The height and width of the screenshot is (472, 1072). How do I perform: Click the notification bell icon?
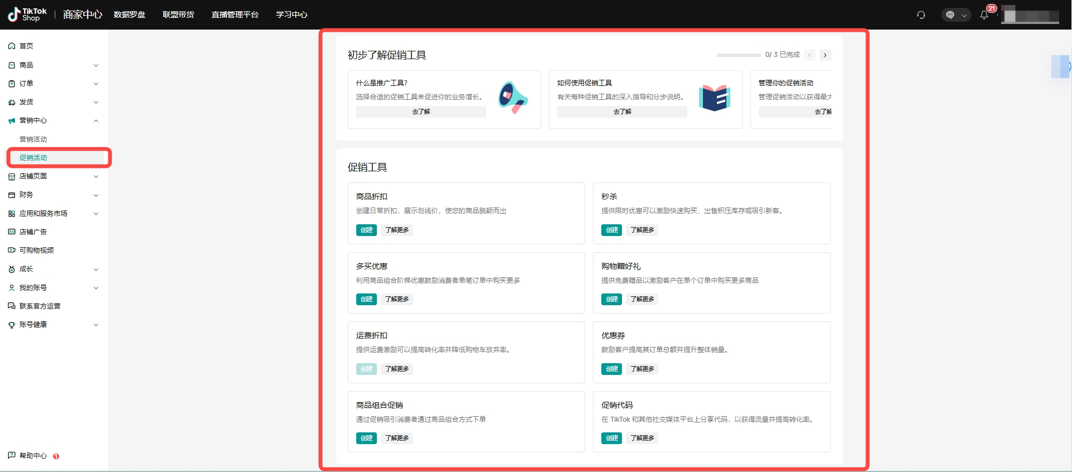984,15
